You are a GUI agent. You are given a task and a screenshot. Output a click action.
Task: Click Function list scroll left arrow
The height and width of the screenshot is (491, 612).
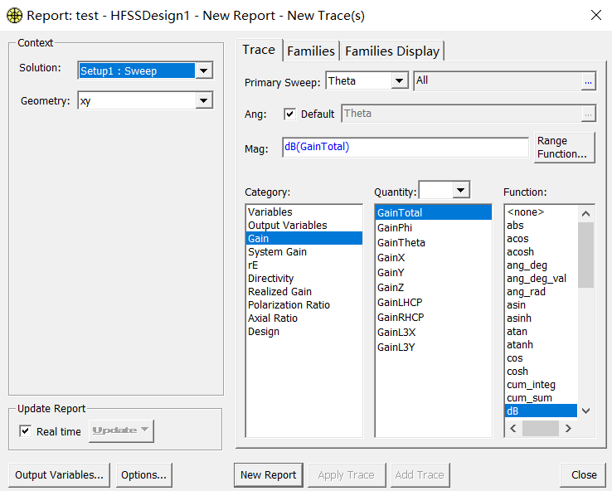point(513,429)
